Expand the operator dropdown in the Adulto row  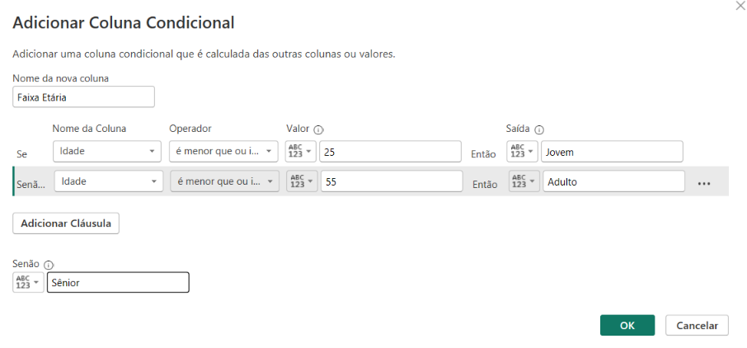tap(225, 181)
